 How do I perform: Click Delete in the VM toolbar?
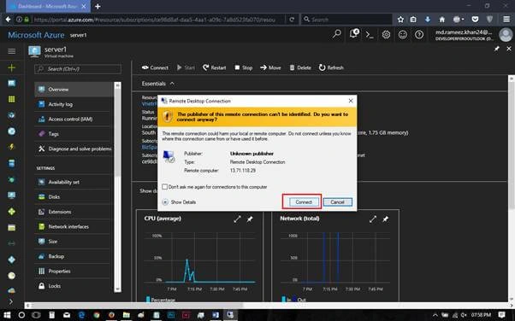(x=300, y=67)
